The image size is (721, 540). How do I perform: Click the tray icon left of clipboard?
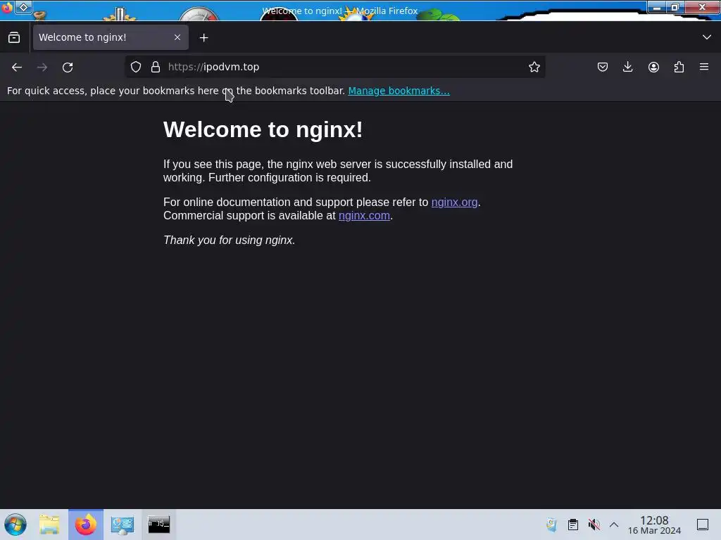tap(552, 525)
